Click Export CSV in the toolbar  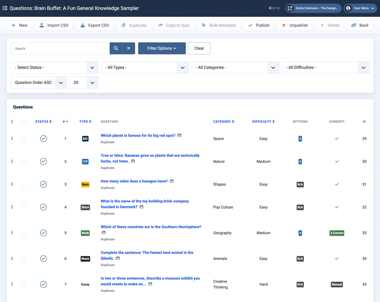95,25
